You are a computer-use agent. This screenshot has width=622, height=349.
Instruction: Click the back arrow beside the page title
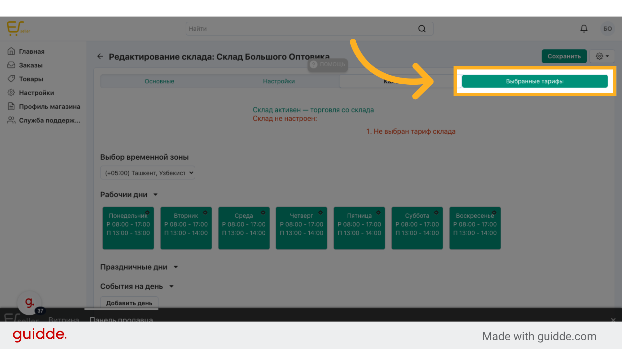100,57
